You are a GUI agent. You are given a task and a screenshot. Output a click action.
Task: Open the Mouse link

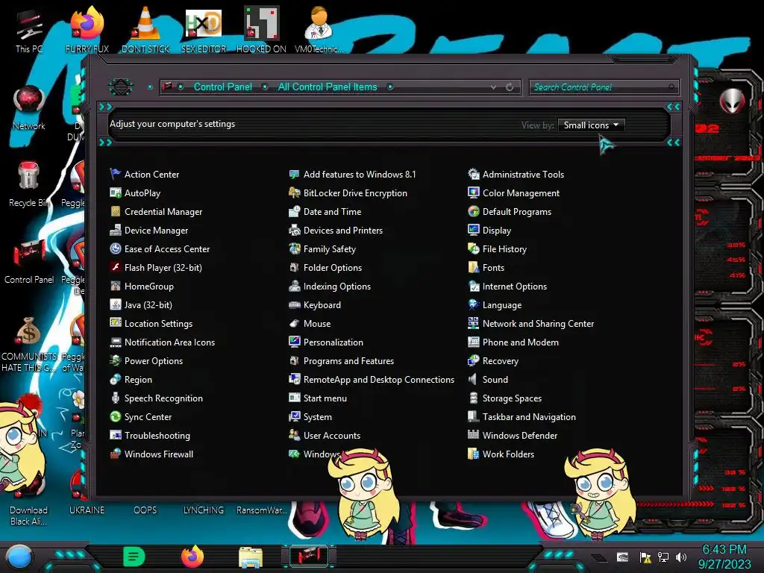coord(317,324)
